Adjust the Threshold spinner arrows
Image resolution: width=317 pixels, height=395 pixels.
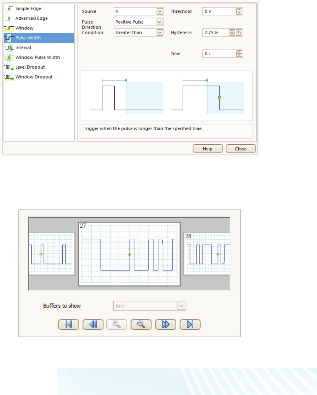239,11
